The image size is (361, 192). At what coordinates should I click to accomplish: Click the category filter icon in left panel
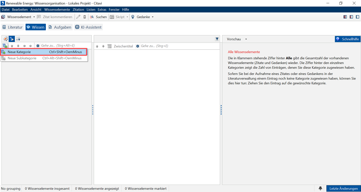(x=18, y=39)
